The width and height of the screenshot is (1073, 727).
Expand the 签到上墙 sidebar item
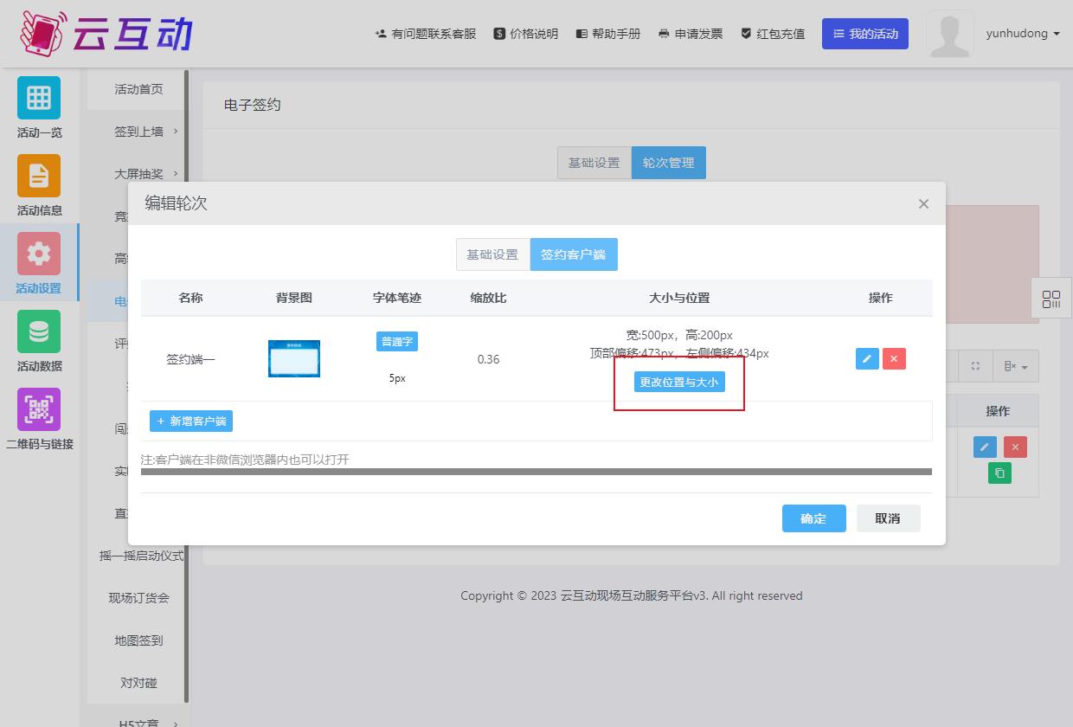pyautogui.click(x=138, y=132)
